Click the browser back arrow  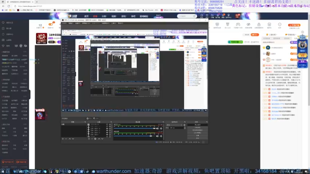click(3, 6)
